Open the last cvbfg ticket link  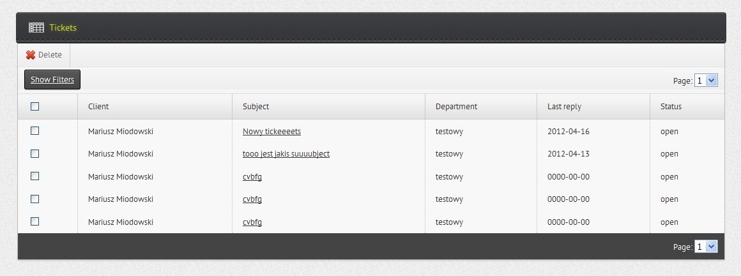pyautogui.click(x=252, y=222)
